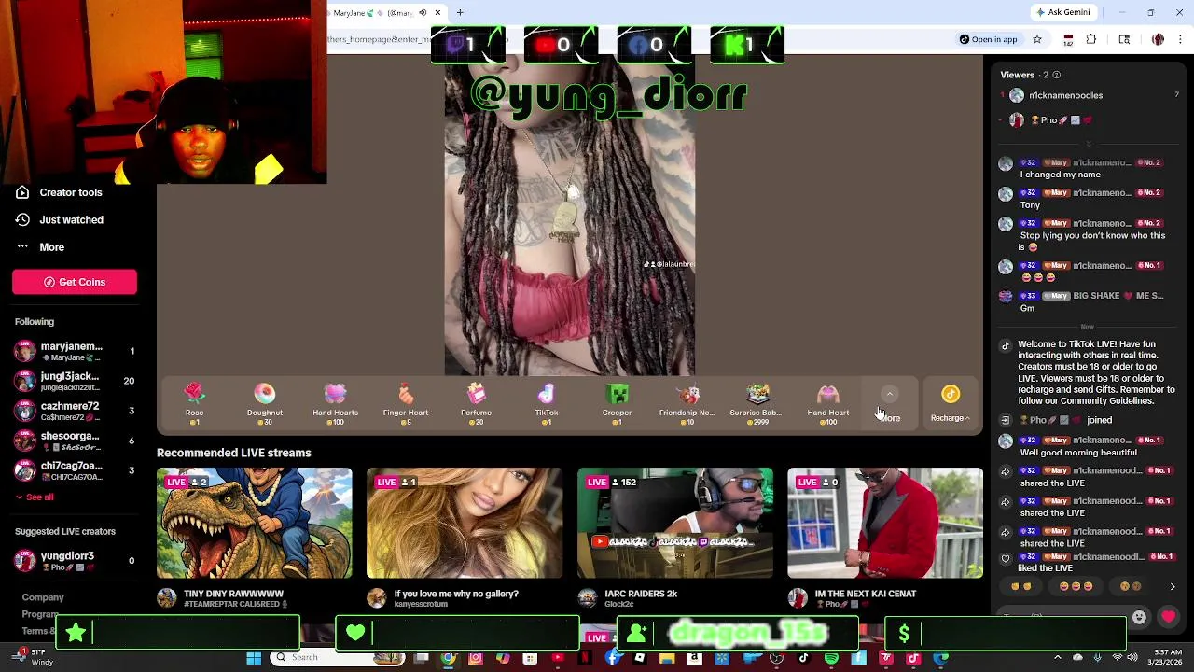Image resolution: width=1194 pixels, height=672 pixels.
Task: Open shesoorga... following channel
Action: click(75, 441)
